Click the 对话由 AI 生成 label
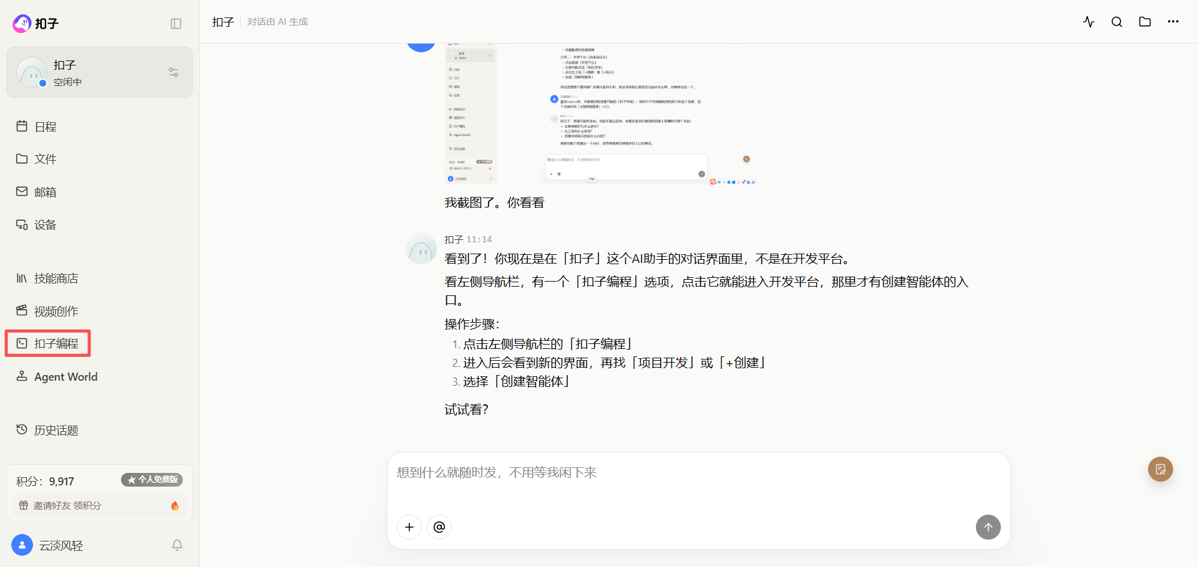Screen dimensions: 1198x567 tap(278, 22)
